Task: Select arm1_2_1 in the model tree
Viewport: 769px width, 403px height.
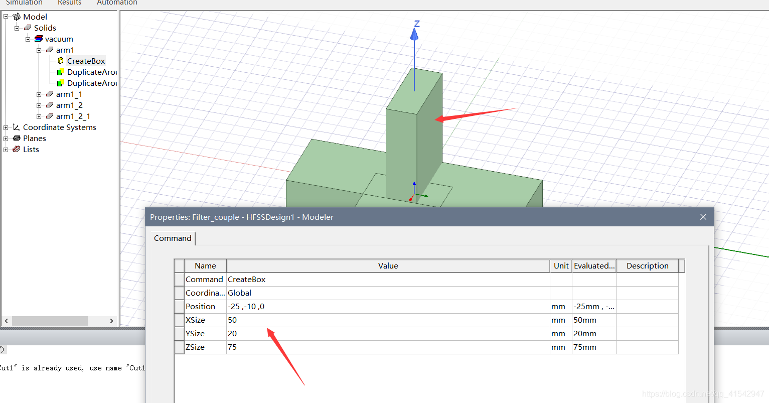Action: 73,116
